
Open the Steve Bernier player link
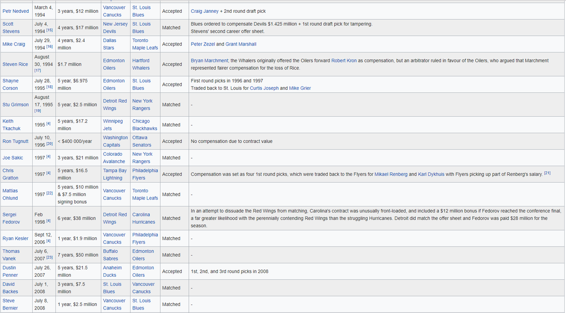tap(11, 304)
